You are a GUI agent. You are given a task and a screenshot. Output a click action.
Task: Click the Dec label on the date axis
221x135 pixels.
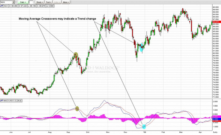pos(126,132)
